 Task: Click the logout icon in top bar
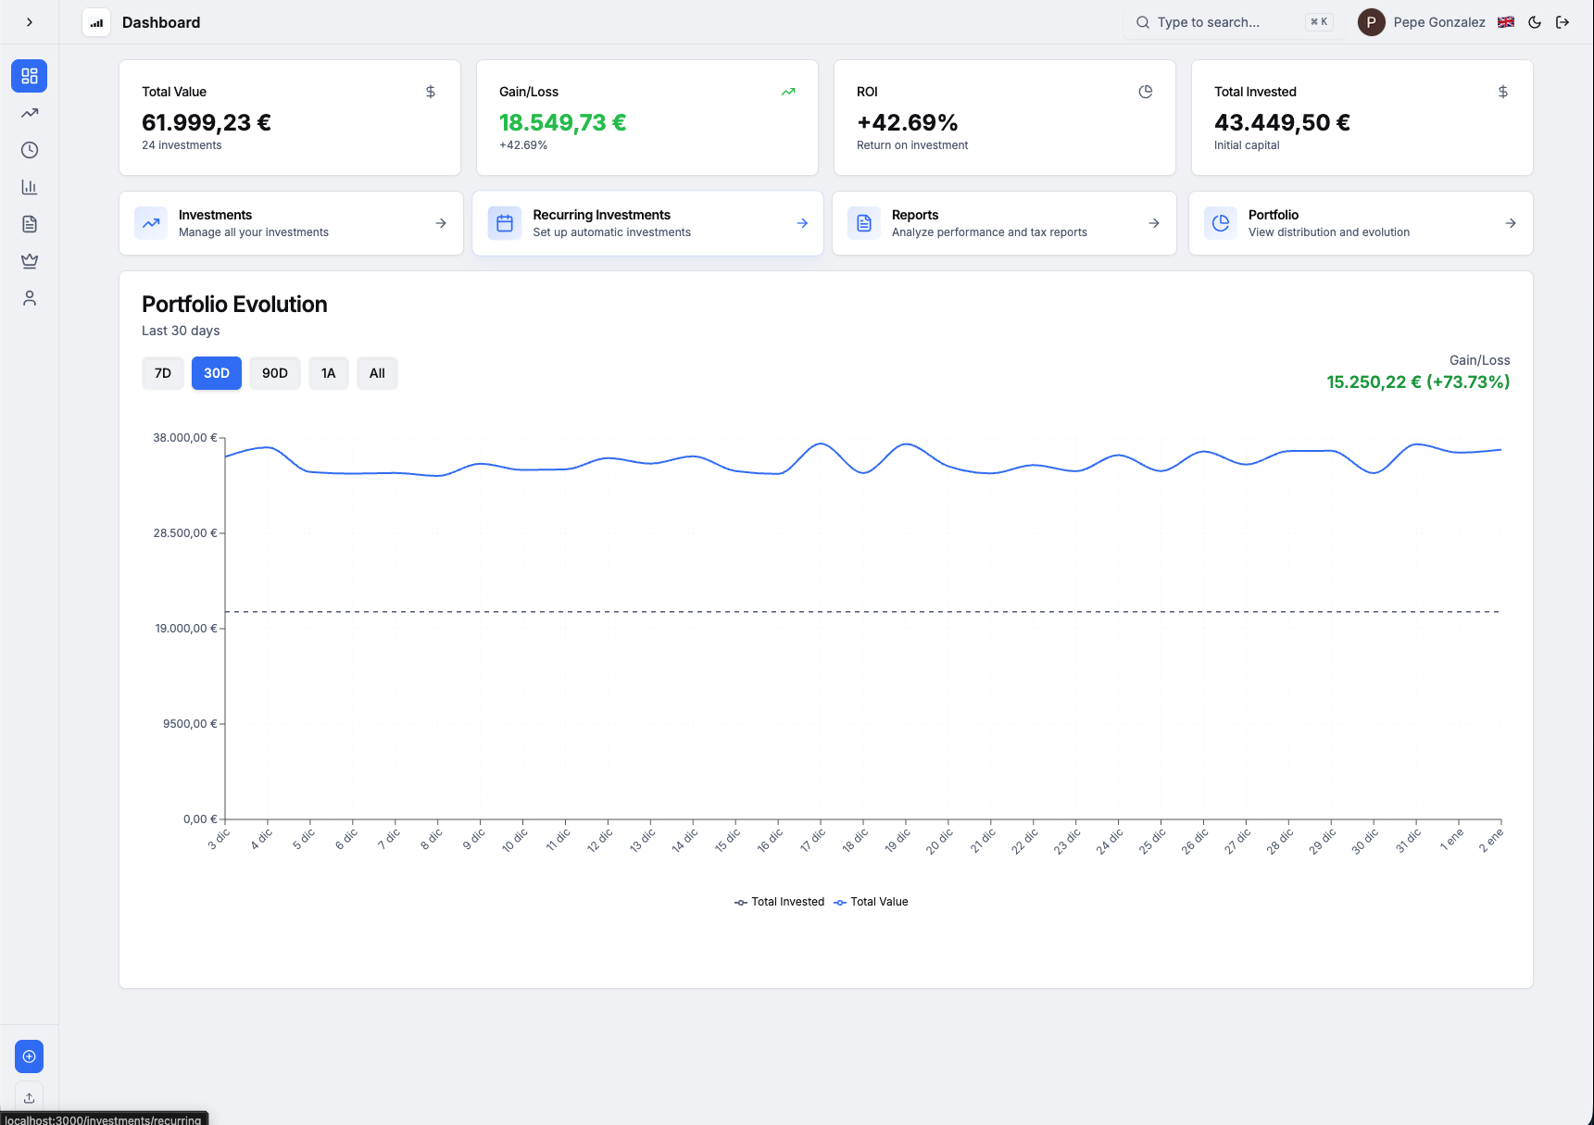tap(1563, 21)
